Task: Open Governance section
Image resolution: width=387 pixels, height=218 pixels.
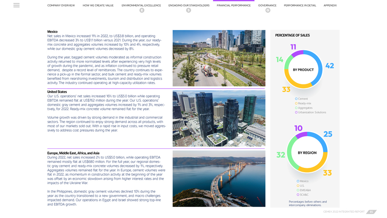Action: [x=267, y=5]
